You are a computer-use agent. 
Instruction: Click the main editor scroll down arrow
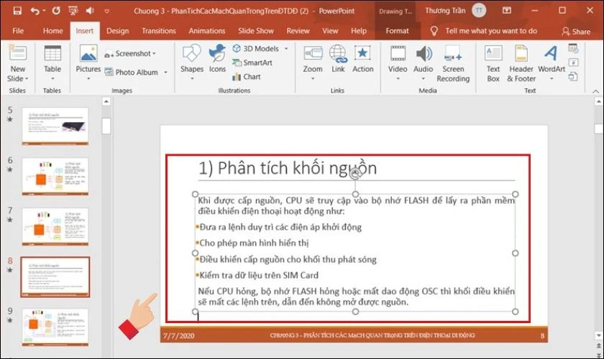pos(598,335)
